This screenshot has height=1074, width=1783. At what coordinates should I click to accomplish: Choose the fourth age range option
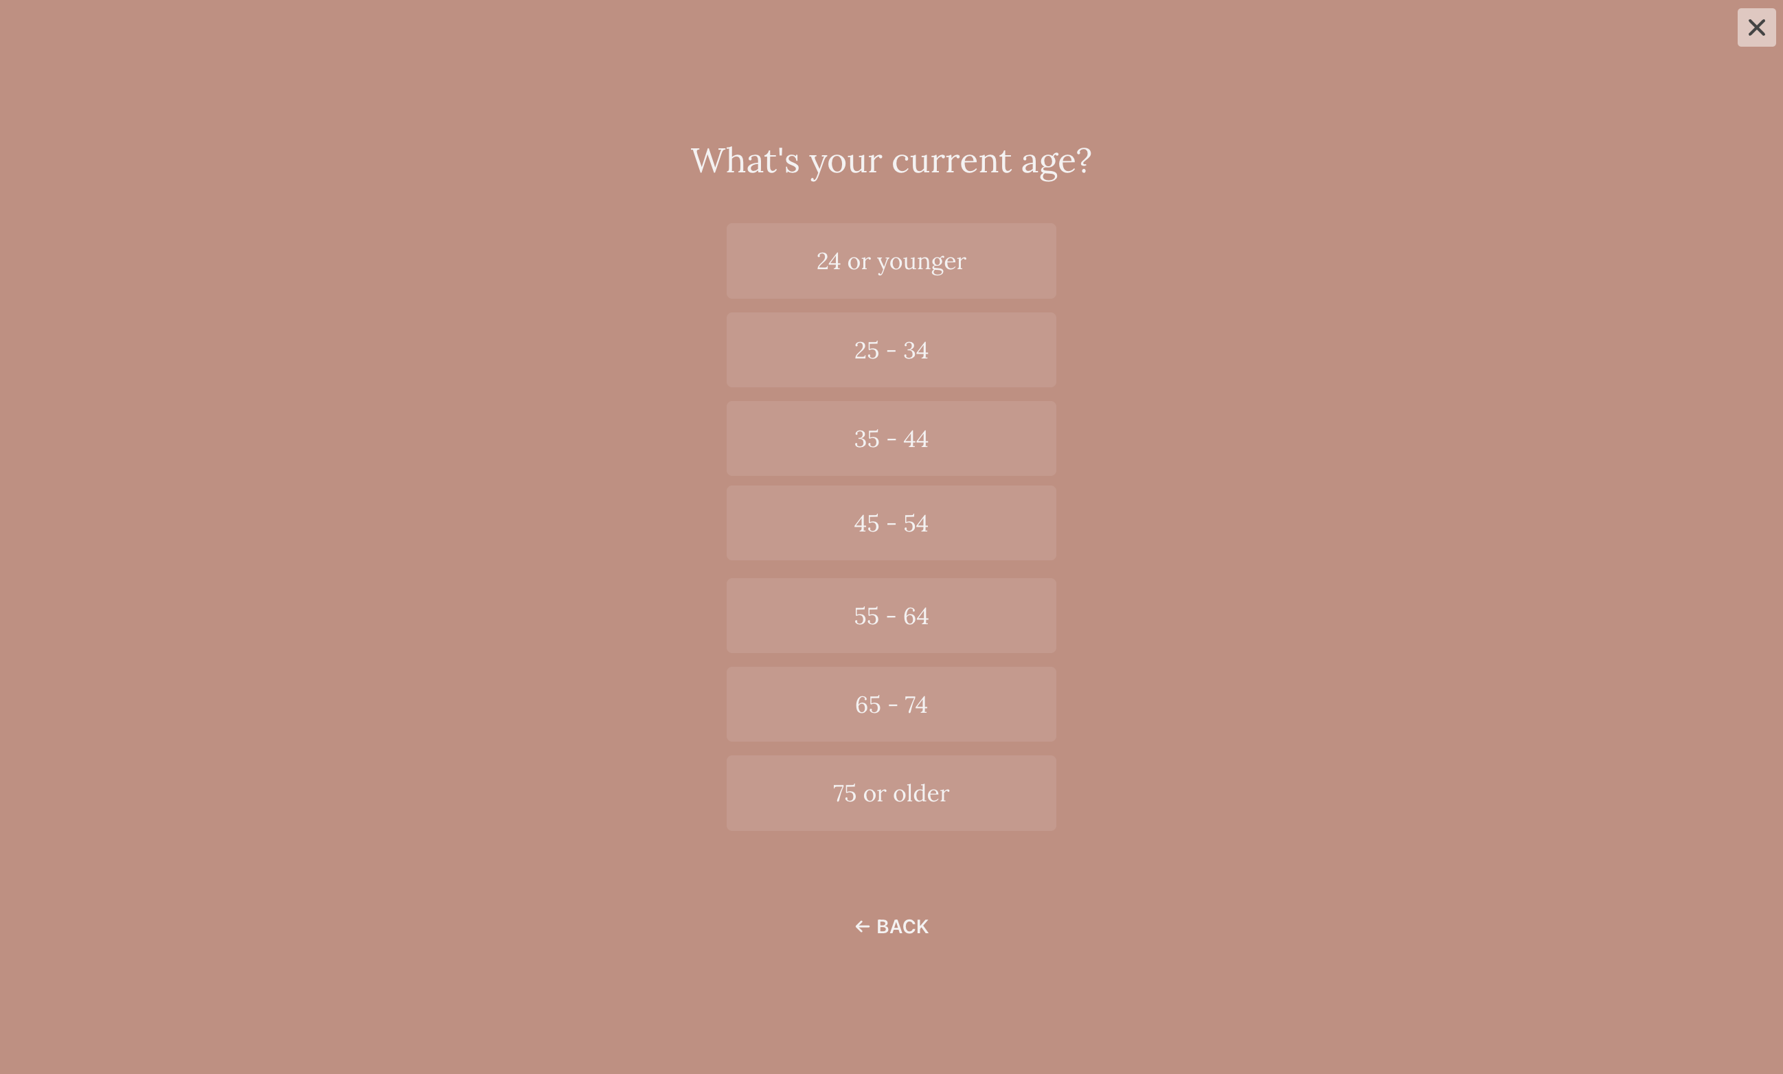(x=891, y=523)
